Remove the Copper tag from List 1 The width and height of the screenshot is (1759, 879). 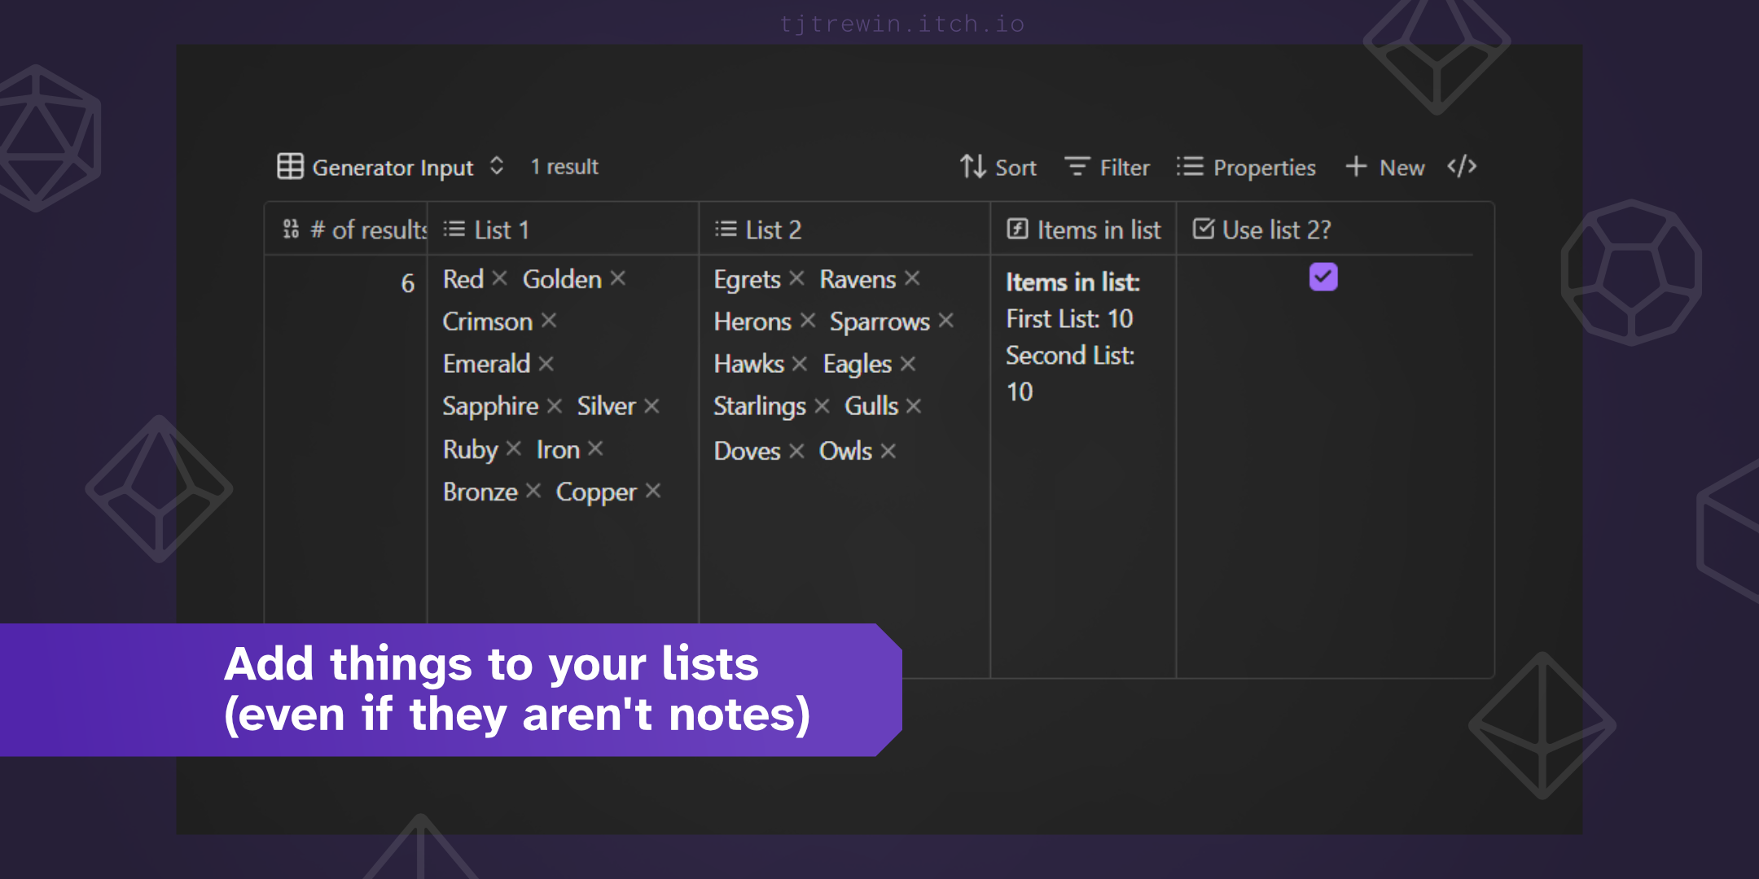(x=653, y=491)
